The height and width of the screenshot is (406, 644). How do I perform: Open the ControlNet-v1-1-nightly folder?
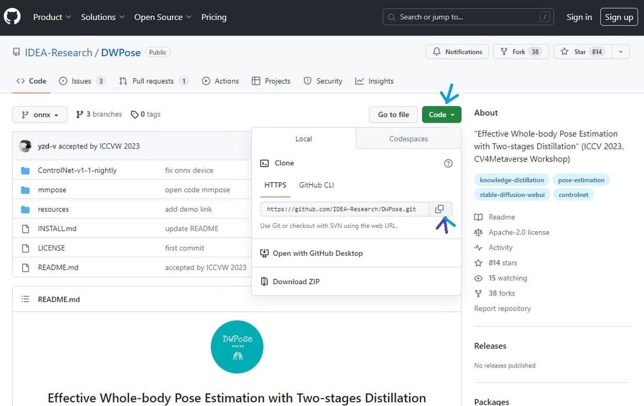[77, 171]
